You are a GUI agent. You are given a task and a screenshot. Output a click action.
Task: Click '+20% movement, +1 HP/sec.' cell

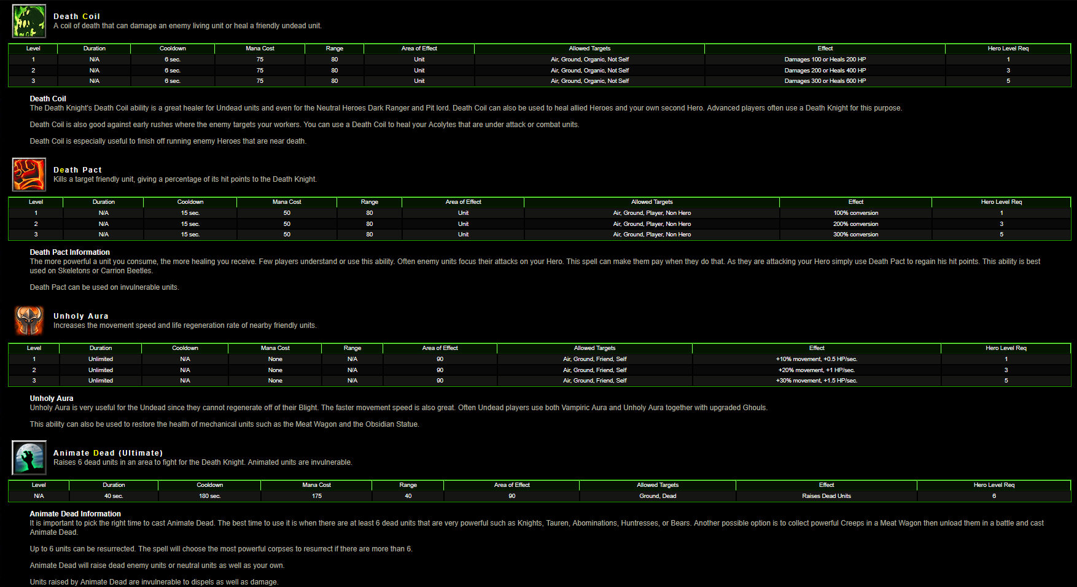(817, 370)
